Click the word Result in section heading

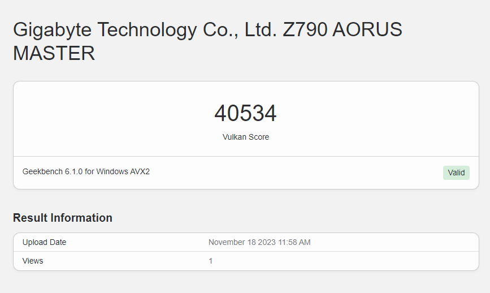31,218
